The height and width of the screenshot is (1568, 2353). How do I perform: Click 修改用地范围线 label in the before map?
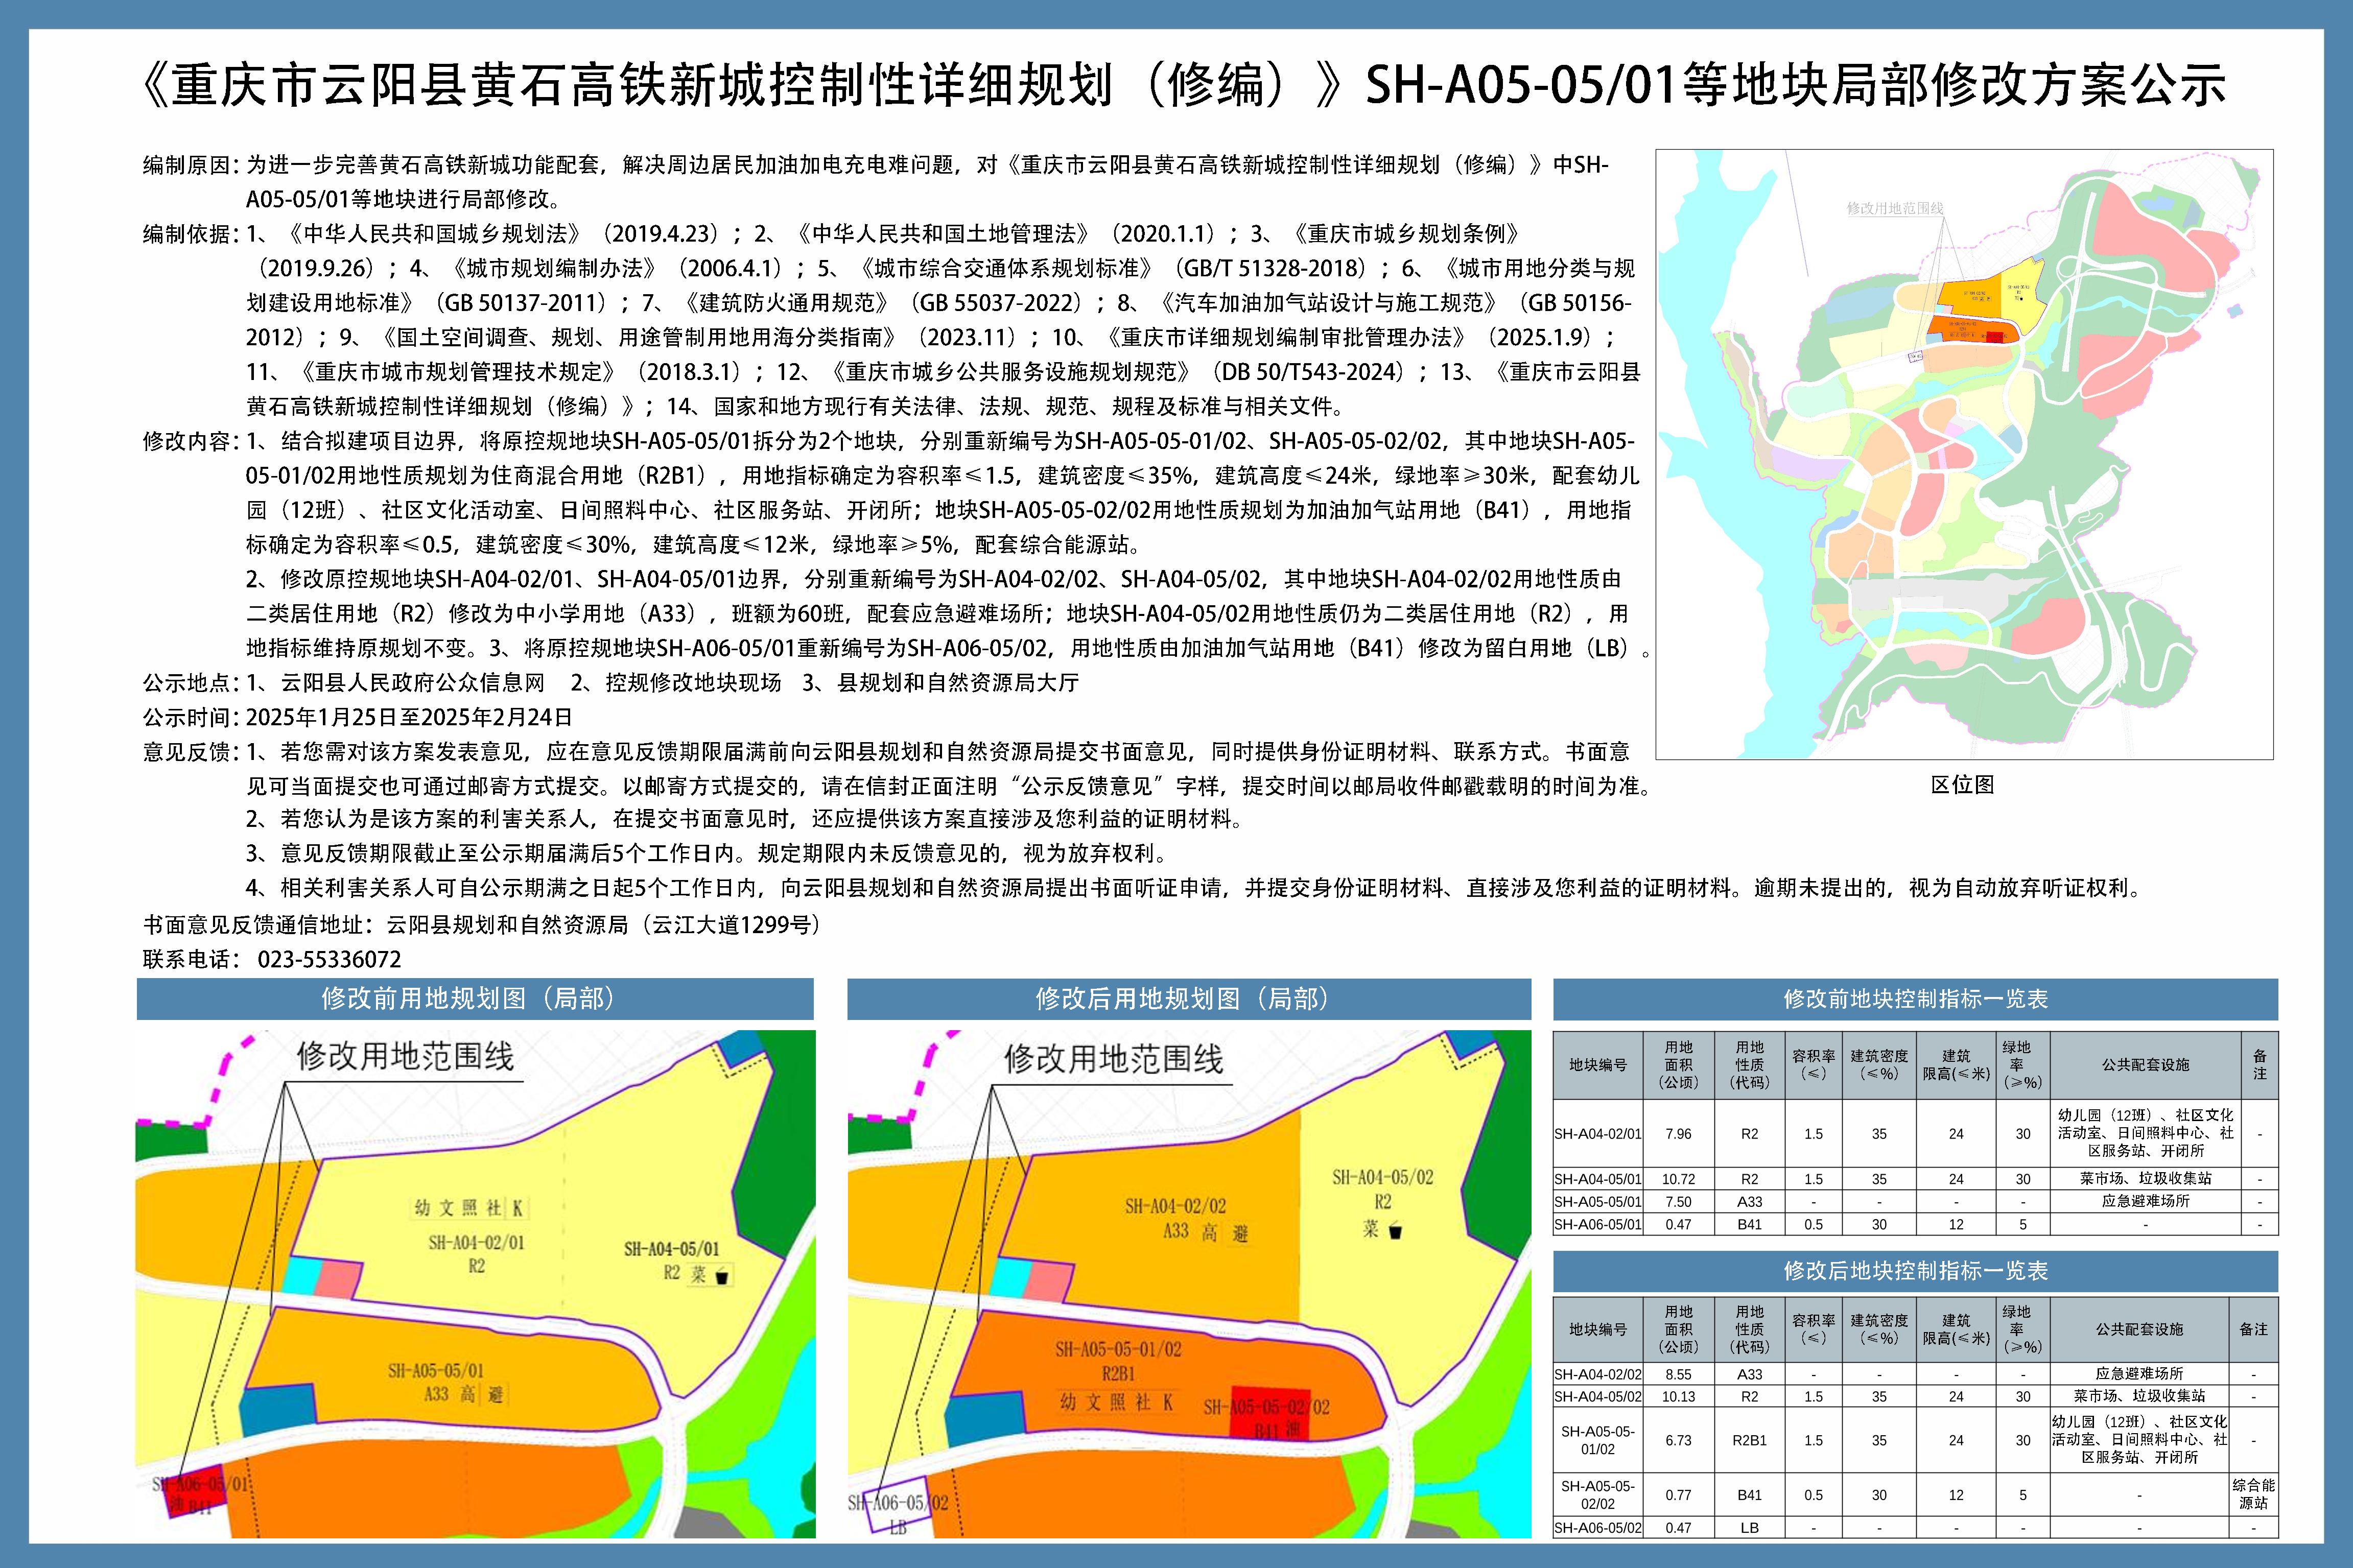click(405, 1057)
